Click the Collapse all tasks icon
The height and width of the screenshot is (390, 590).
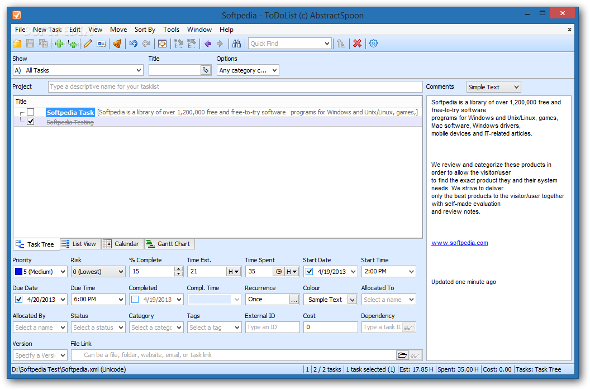192,44
